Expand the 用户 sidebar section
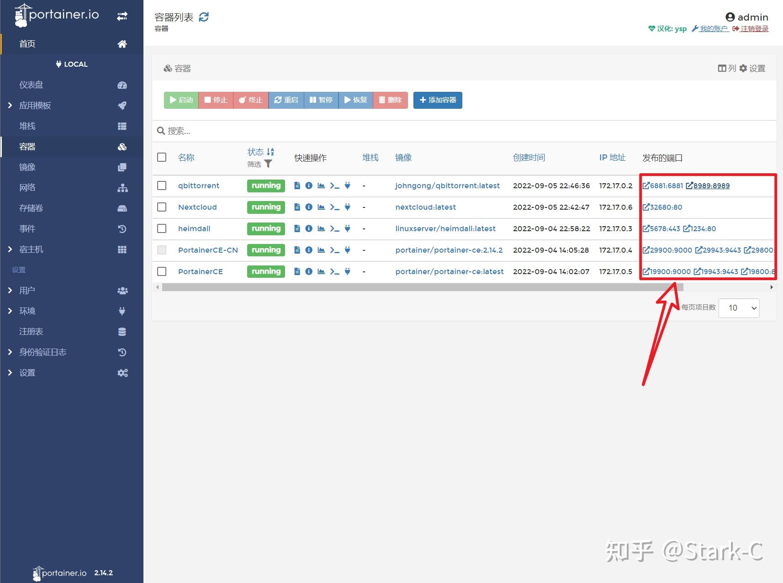The width and height of the screenshot is (783, 583). [x=27, y=290]
